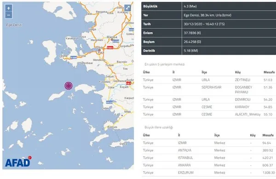Screen dimensions: 276x179
Task: Click the D300 road badge near Cesme
Action: tap(74, 57)
